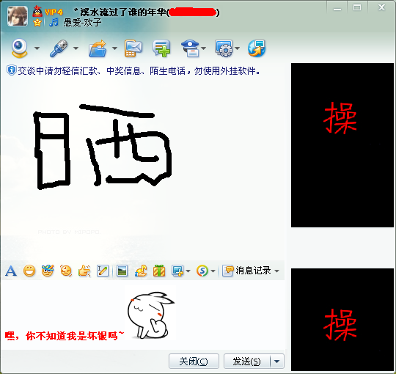Screen dimensions: 396x374
Task: Click the red text 嘿，你不知道我是坏银吗~
Action: (x=65, y=336)
